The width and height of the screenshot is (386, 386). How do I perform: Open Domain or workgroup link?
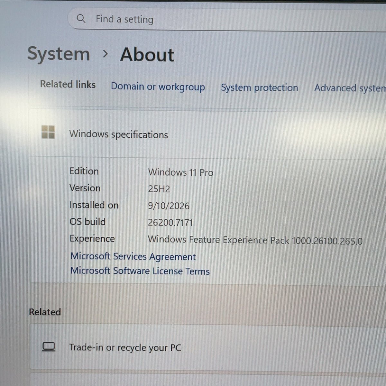[158, 87]
